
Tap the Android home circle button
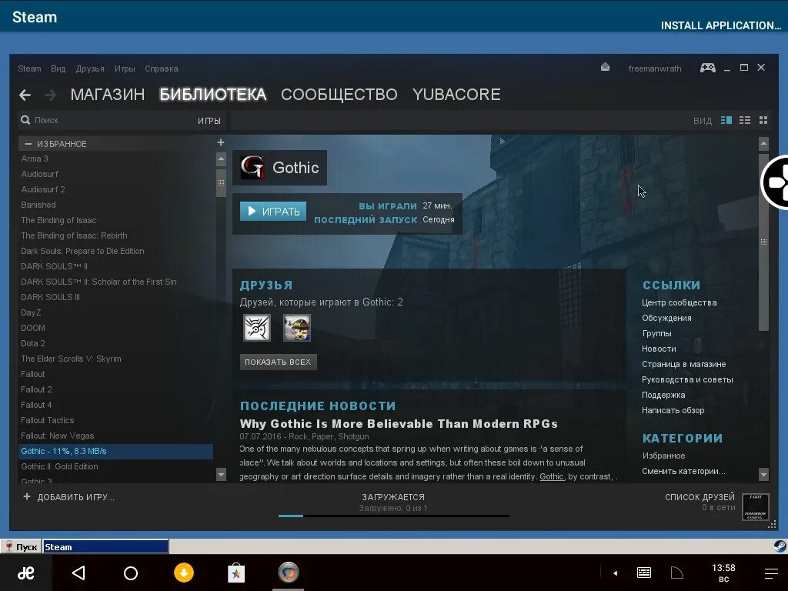131,573
